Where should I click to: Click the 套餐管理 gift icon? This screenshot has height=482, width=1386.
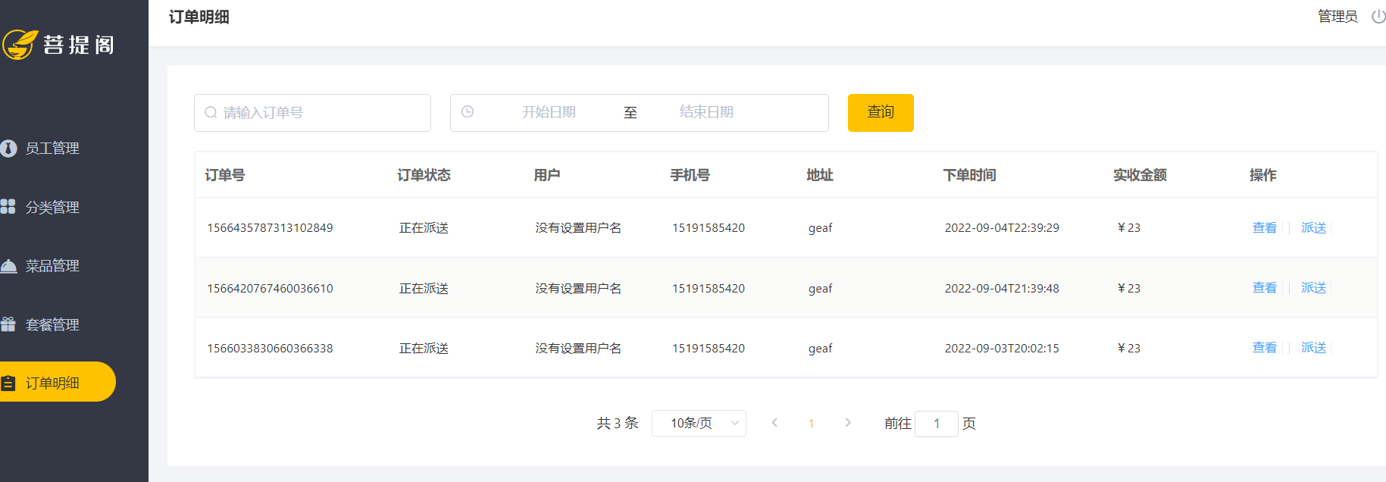point(8,324)
